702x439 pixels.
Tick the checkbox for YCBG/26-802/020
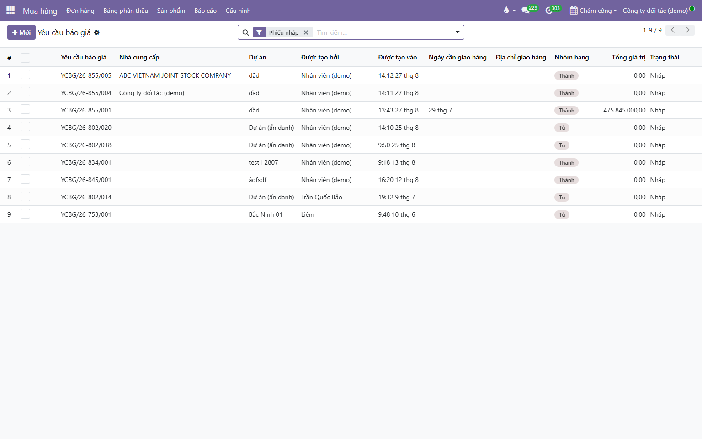coord(25,127)
